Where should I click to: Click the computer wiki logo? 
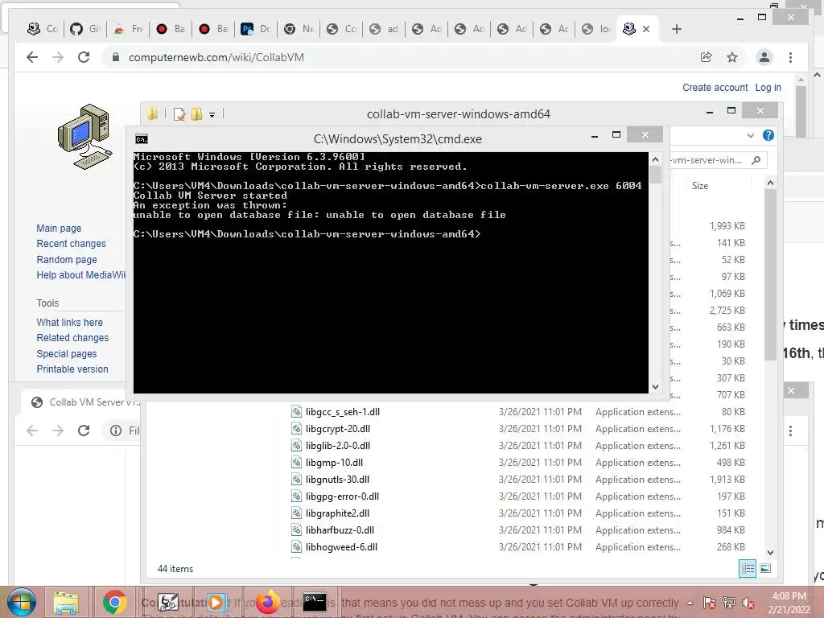pyautogui.click(x=84, y=137)
